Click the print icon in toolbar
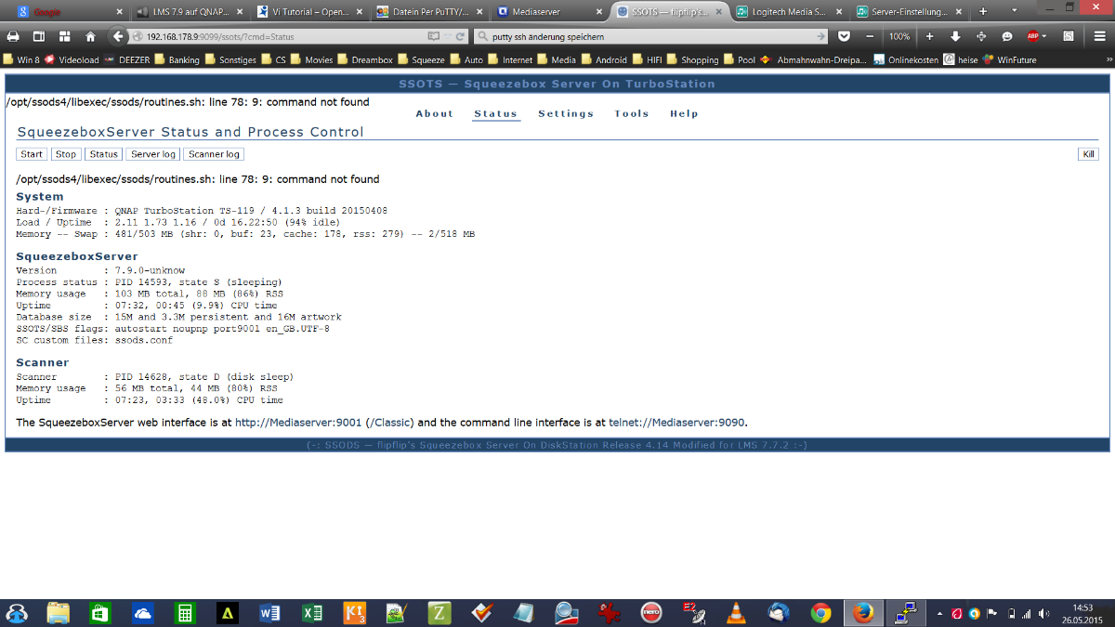1115x627 pixels. (13, 36)
